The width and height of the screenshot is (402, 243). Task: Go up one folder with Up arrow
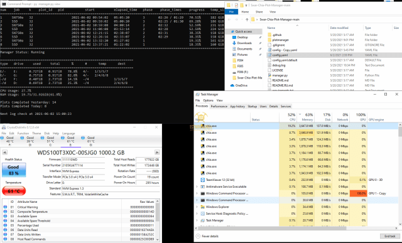pyautogui.click(x=247, y=19)
